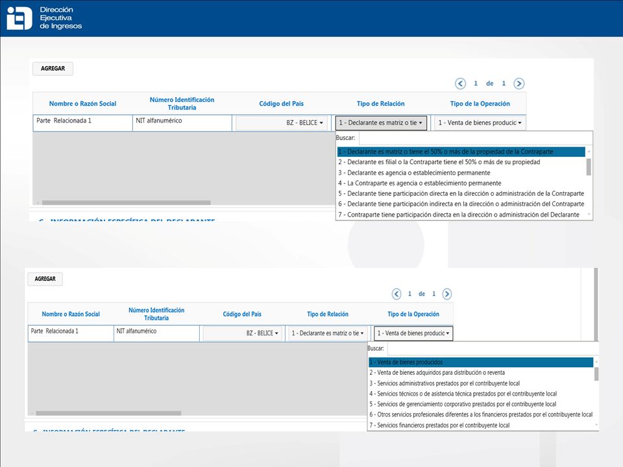Click Nombre o Razón Social header, lower table
This screenshot has width=623, height=467.
tap(71, 314)
